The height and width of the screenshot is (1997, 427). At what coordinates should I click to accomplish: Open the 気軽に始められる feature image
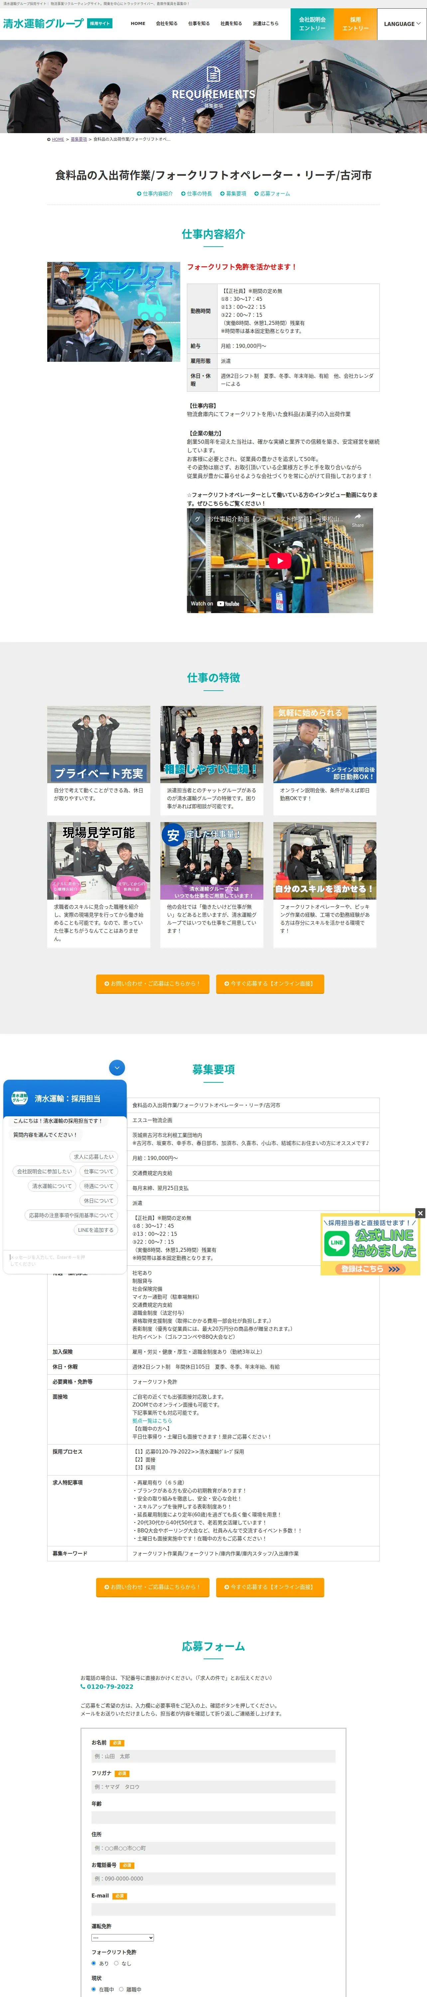click(325, 744)
